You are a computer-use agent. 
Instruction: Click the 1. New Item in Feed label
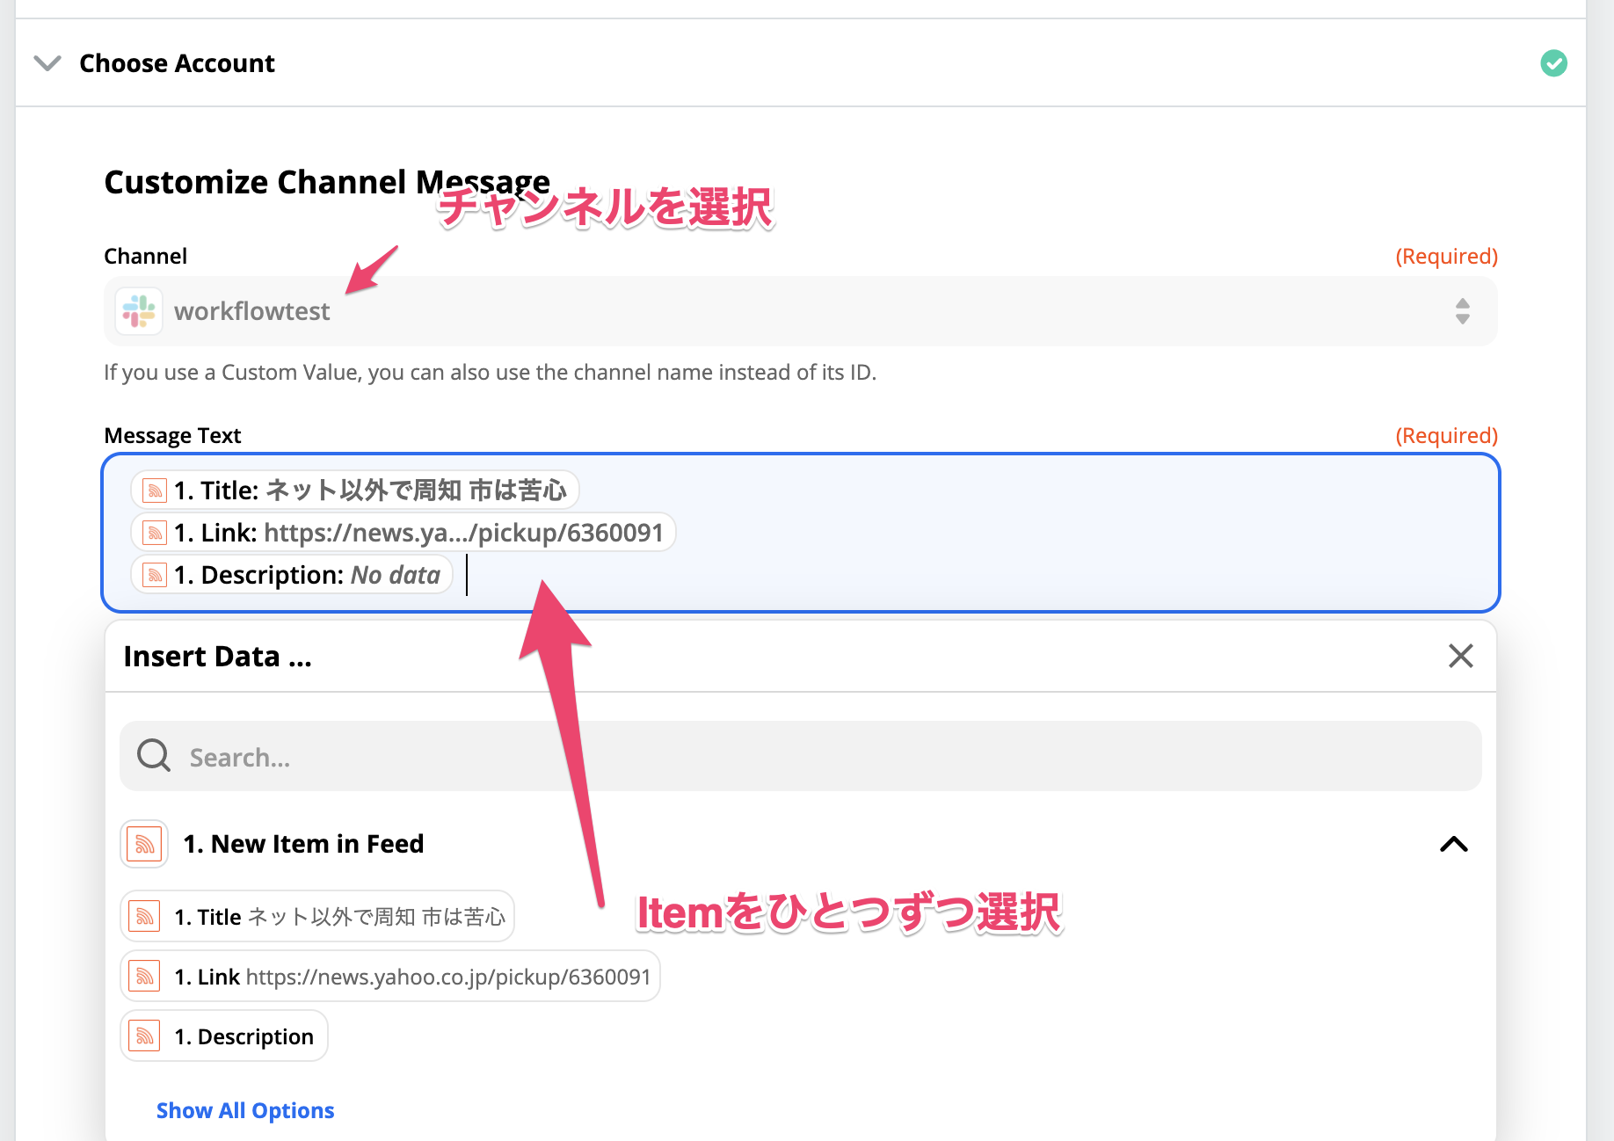[x=303, y=844]
